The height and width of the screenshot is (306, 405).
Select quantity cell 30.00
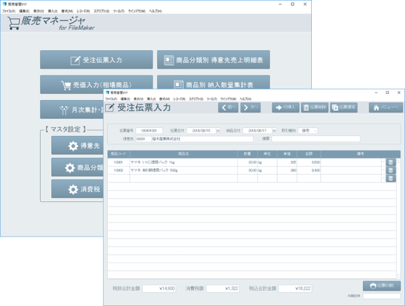pos(247,170)
